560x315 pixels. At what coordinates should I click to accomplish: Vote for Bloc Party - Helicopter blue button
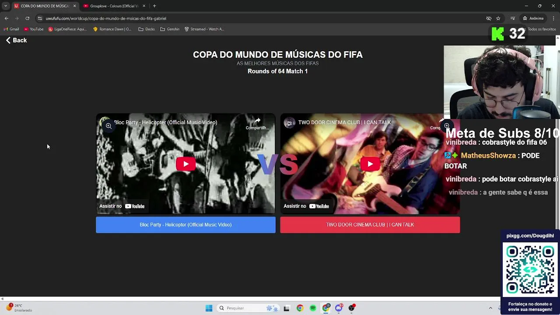tap(185, 225)
